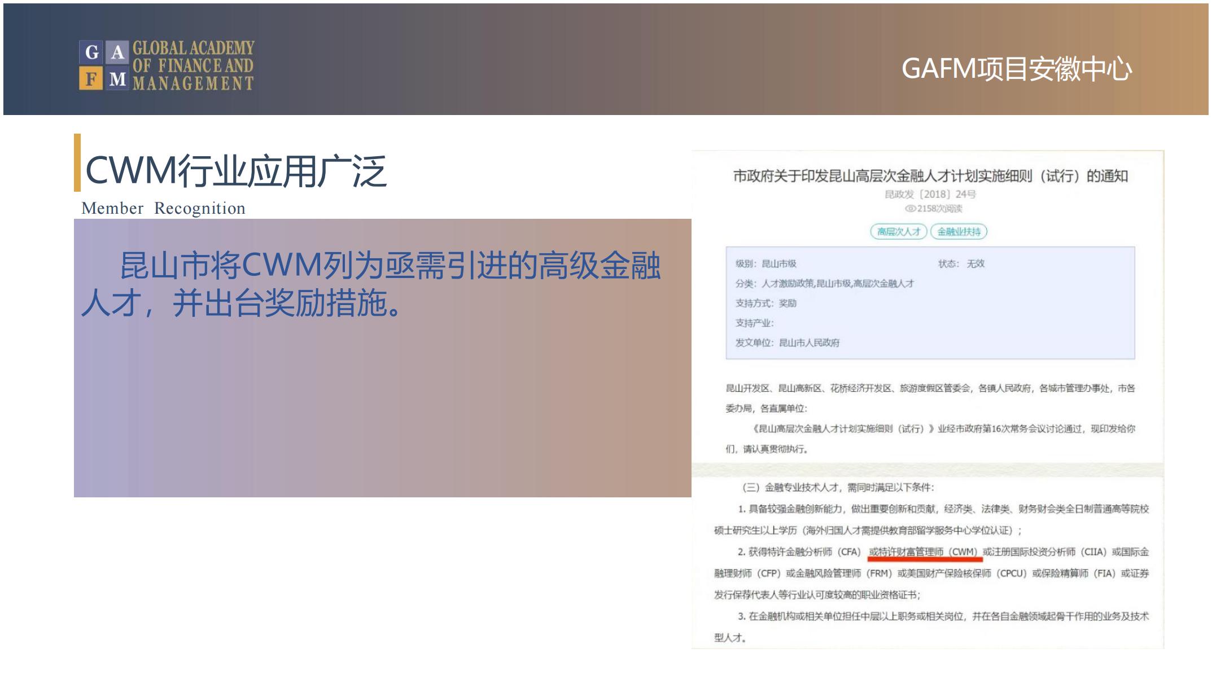Click the 状态: 无效 status field
The width and height of the screenshot is (1212, 684).
point(961,264)
